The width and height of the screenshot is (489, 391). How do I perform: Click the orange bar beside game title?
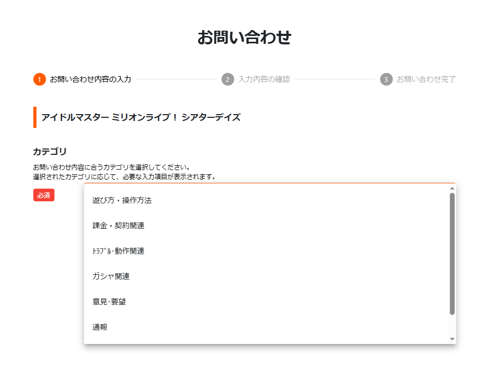(35, 117)
